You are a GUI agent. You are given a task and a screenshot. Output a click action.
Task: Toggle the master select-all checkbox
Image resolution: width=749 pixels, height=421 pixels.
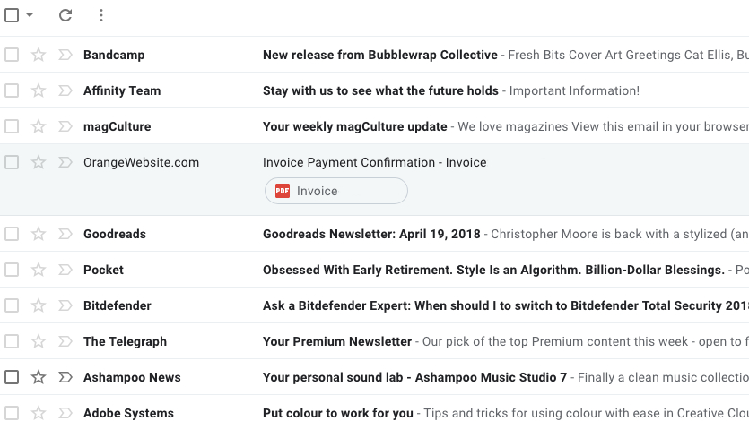pyautogui.click(x=12, y=15)
